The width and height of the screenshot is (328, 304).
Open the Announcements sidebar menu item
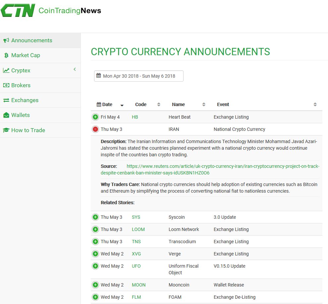pos(40,40)
